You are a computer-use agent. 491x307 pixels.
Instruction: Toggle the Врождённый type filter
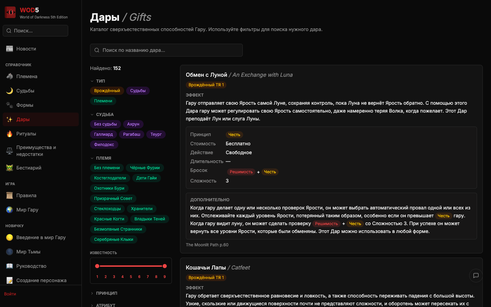(107, 91)
